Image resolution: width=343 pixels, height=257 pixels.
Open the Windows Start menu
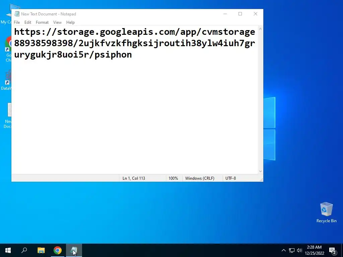point(8,250)
